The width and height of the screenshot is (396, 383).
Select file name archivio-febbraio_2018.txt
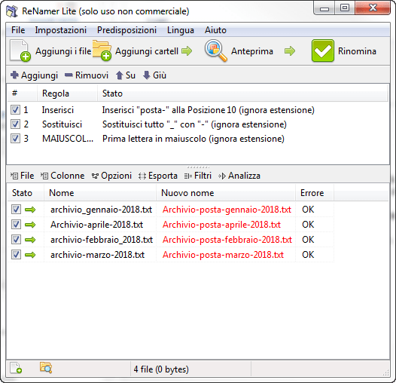[x=102, y=240]
